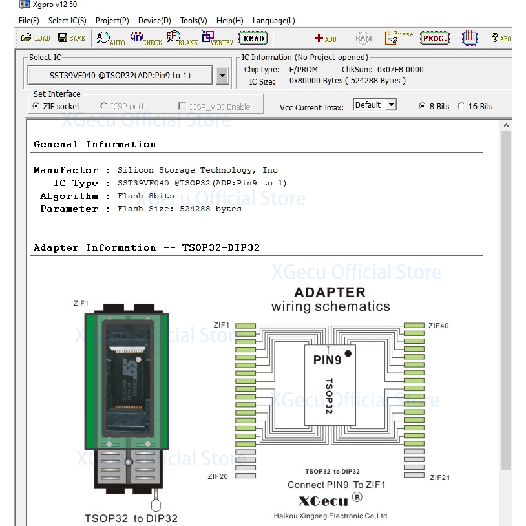The width and height of the screenshot is (526, 526).
Task: Select the ZIF socket interface option
Action: (x=37, y=107)
